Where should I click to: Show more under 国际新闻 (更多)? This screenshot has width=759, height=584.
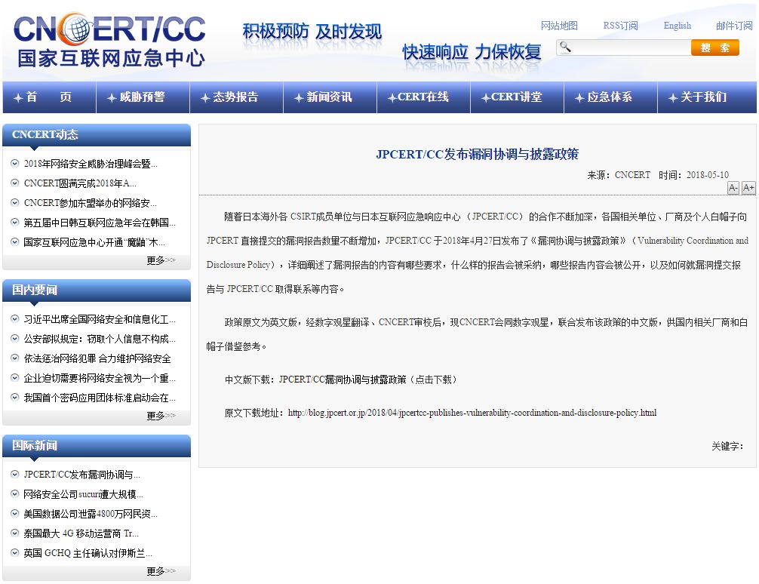point(161,571)
